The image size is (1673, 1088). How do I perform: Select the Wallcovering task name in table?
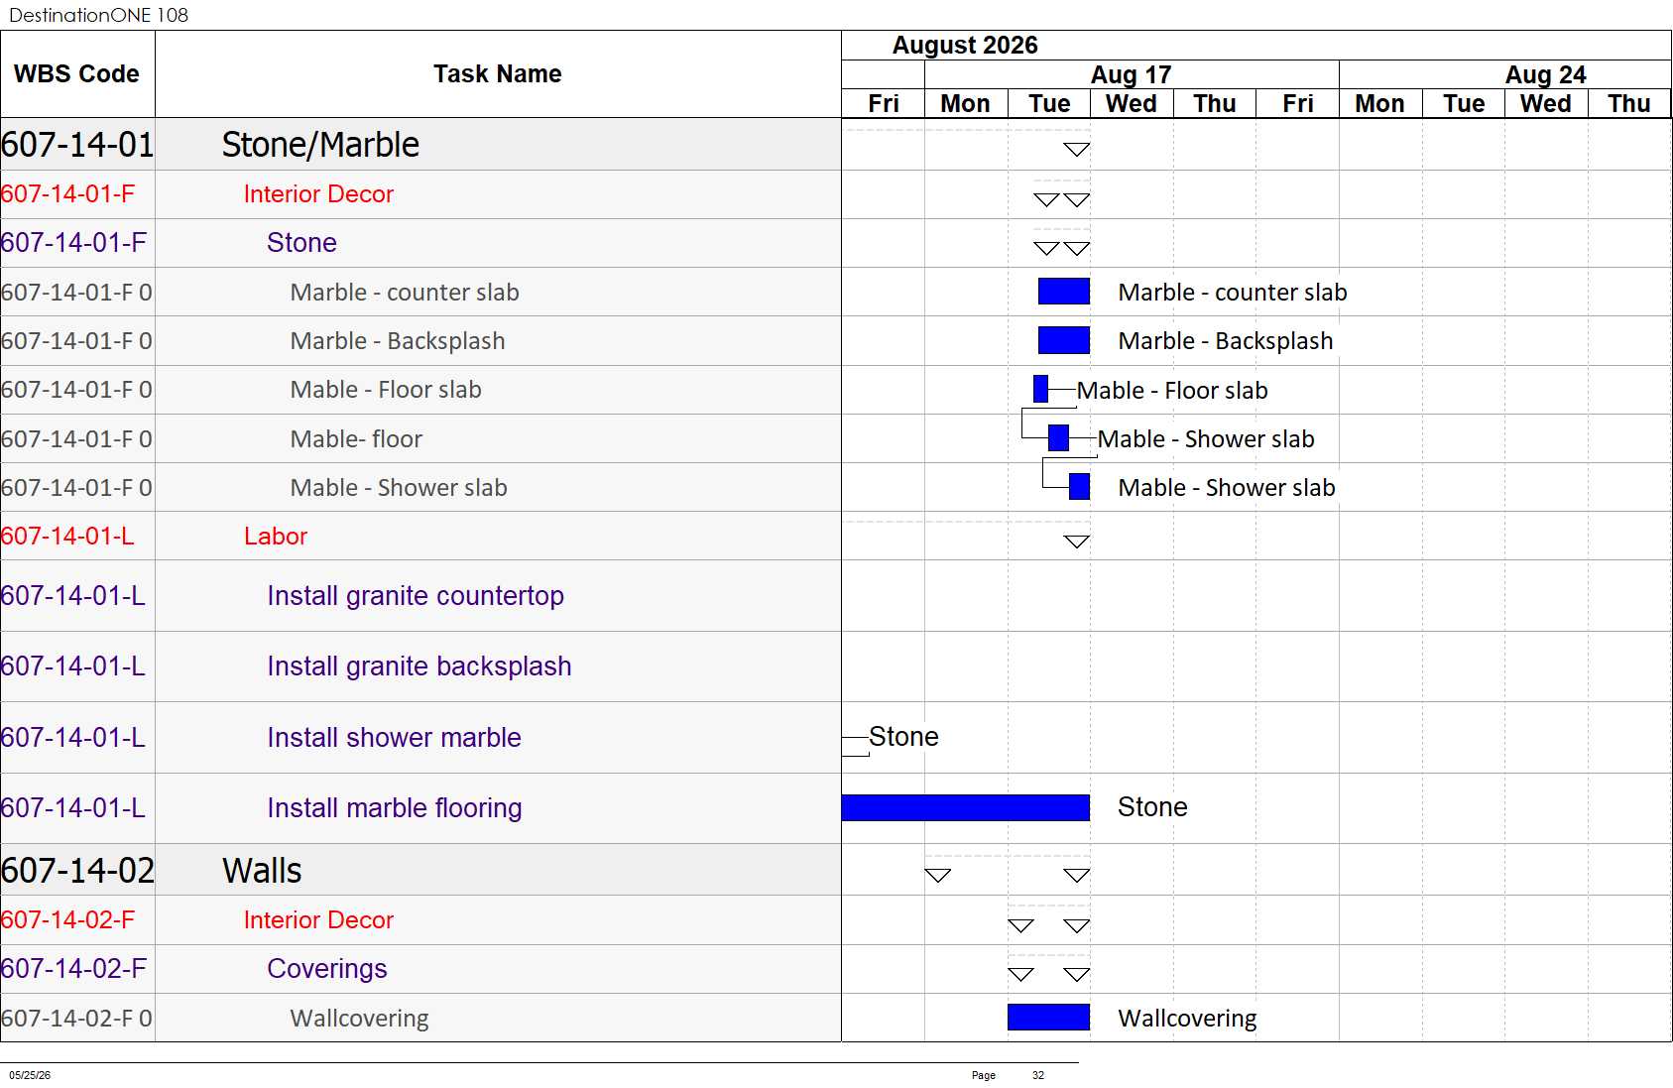(359, 1019)
